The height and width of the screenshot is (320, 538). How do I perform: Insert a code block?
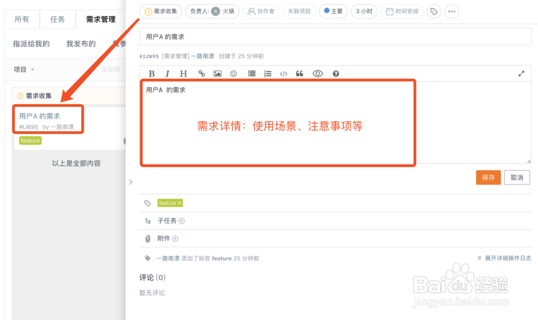284,74
